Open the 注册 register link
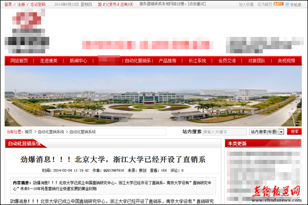 pyautogui.click(x=21, y=4)
